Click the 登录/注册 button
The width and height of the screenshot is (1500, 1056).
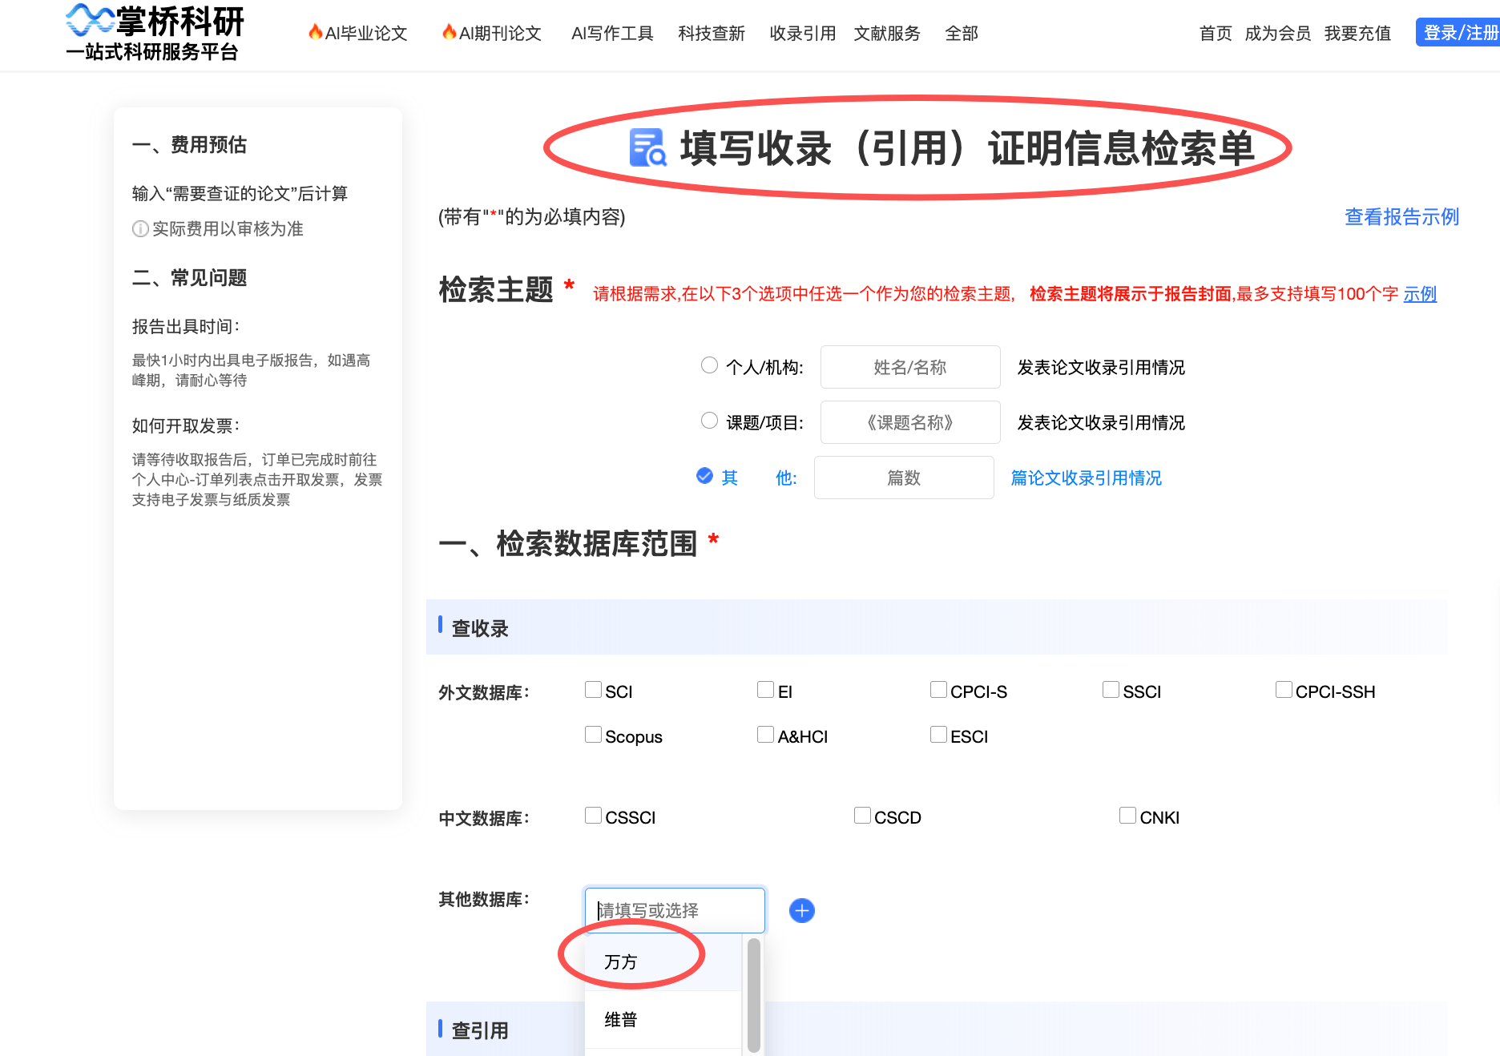tap(1462, 32)
